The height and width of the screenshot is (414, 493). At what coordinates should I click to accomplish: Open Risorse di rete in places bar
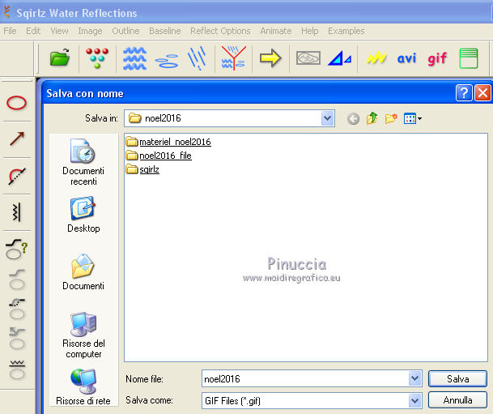83,387
